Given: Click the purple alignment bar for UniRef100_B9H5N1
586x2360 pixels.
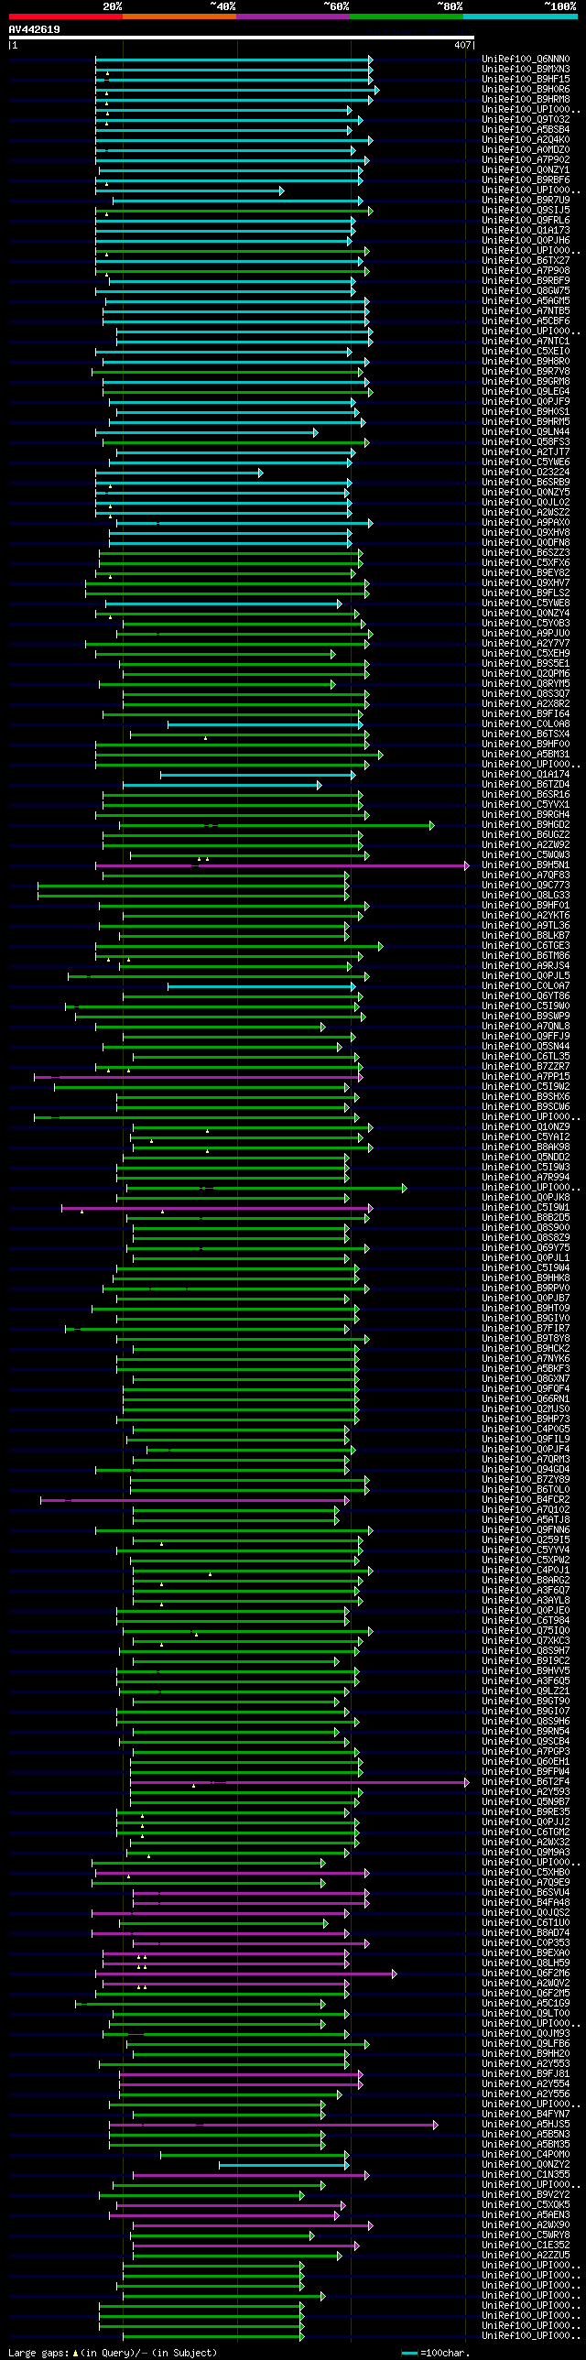Looking at the screenshot, I should pyautogui.click(x=281, y=865).
